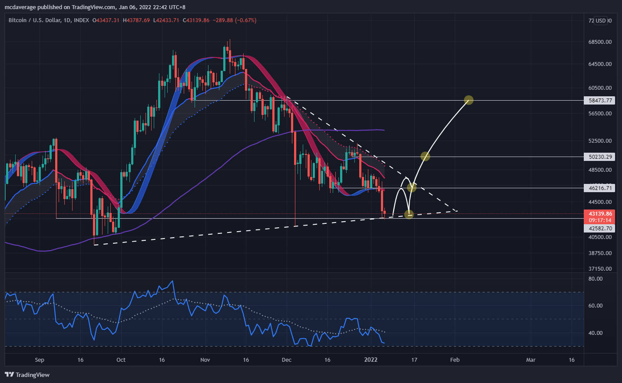
Task: Click the 09:17:14 bar countdown timer
Action: coord(599,220)
